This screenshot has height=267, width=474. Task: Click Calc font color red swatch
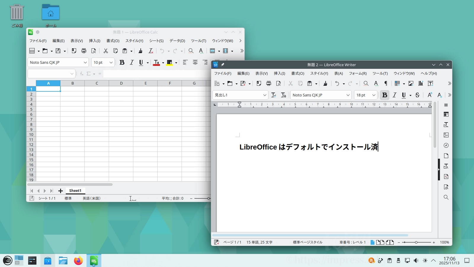click(x=156, y=63)
